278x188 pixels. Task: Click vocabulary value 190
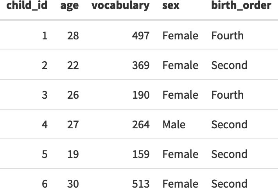coord(141,95)
